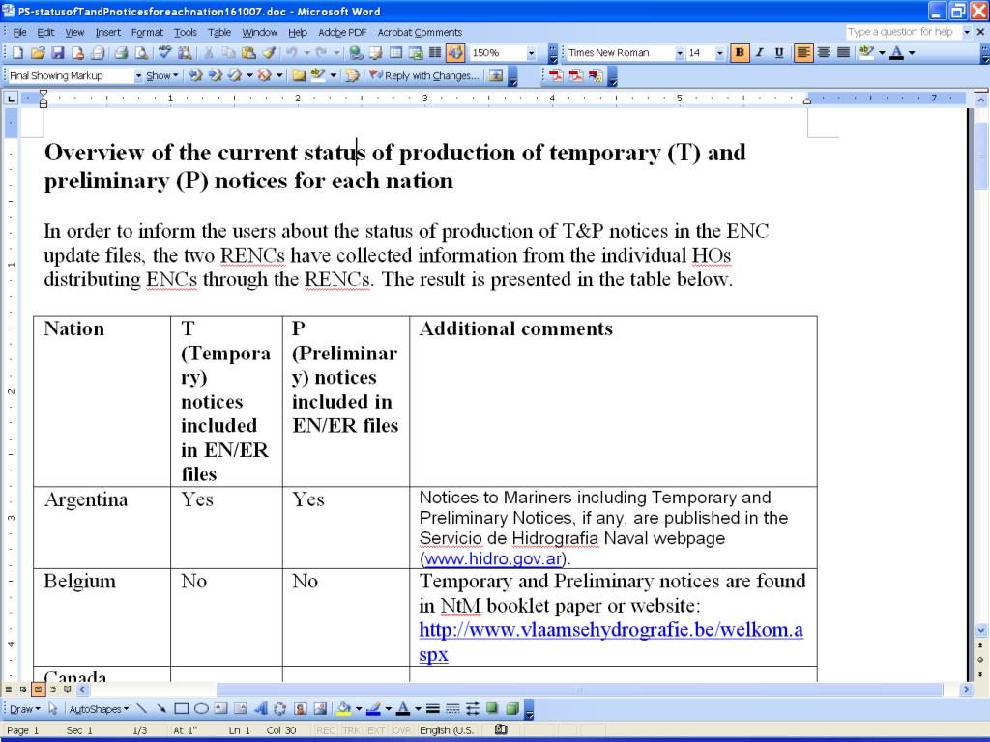Expand the Draw menu
Viewport: 990px width, 742px height.
pos(24,709)
